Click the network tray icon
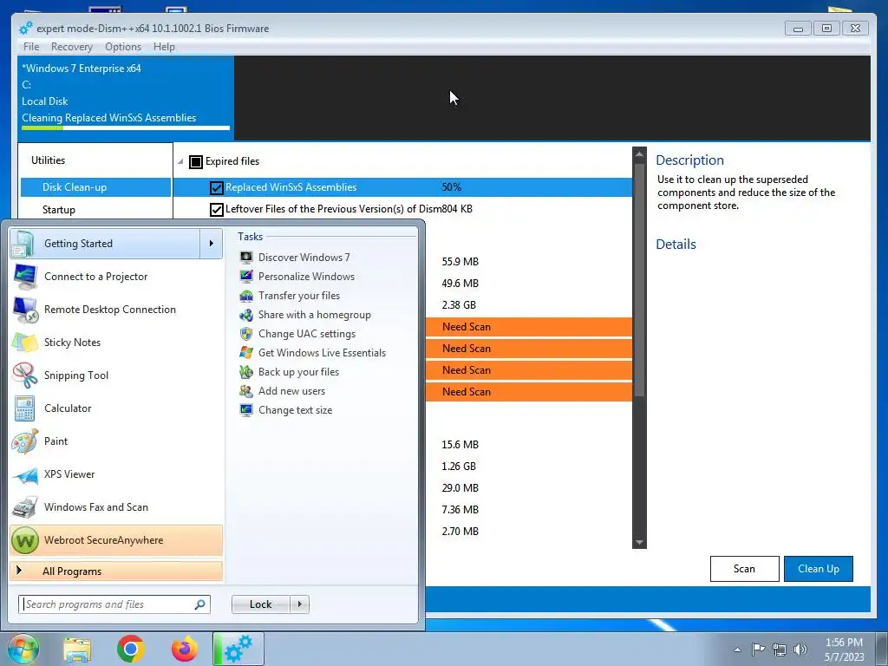Screen dimensions: 888x666 [780, 650]
